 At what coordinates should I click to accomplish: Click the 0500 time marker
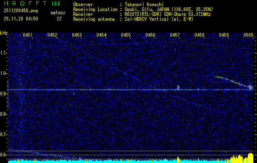(x=248, y=35)
